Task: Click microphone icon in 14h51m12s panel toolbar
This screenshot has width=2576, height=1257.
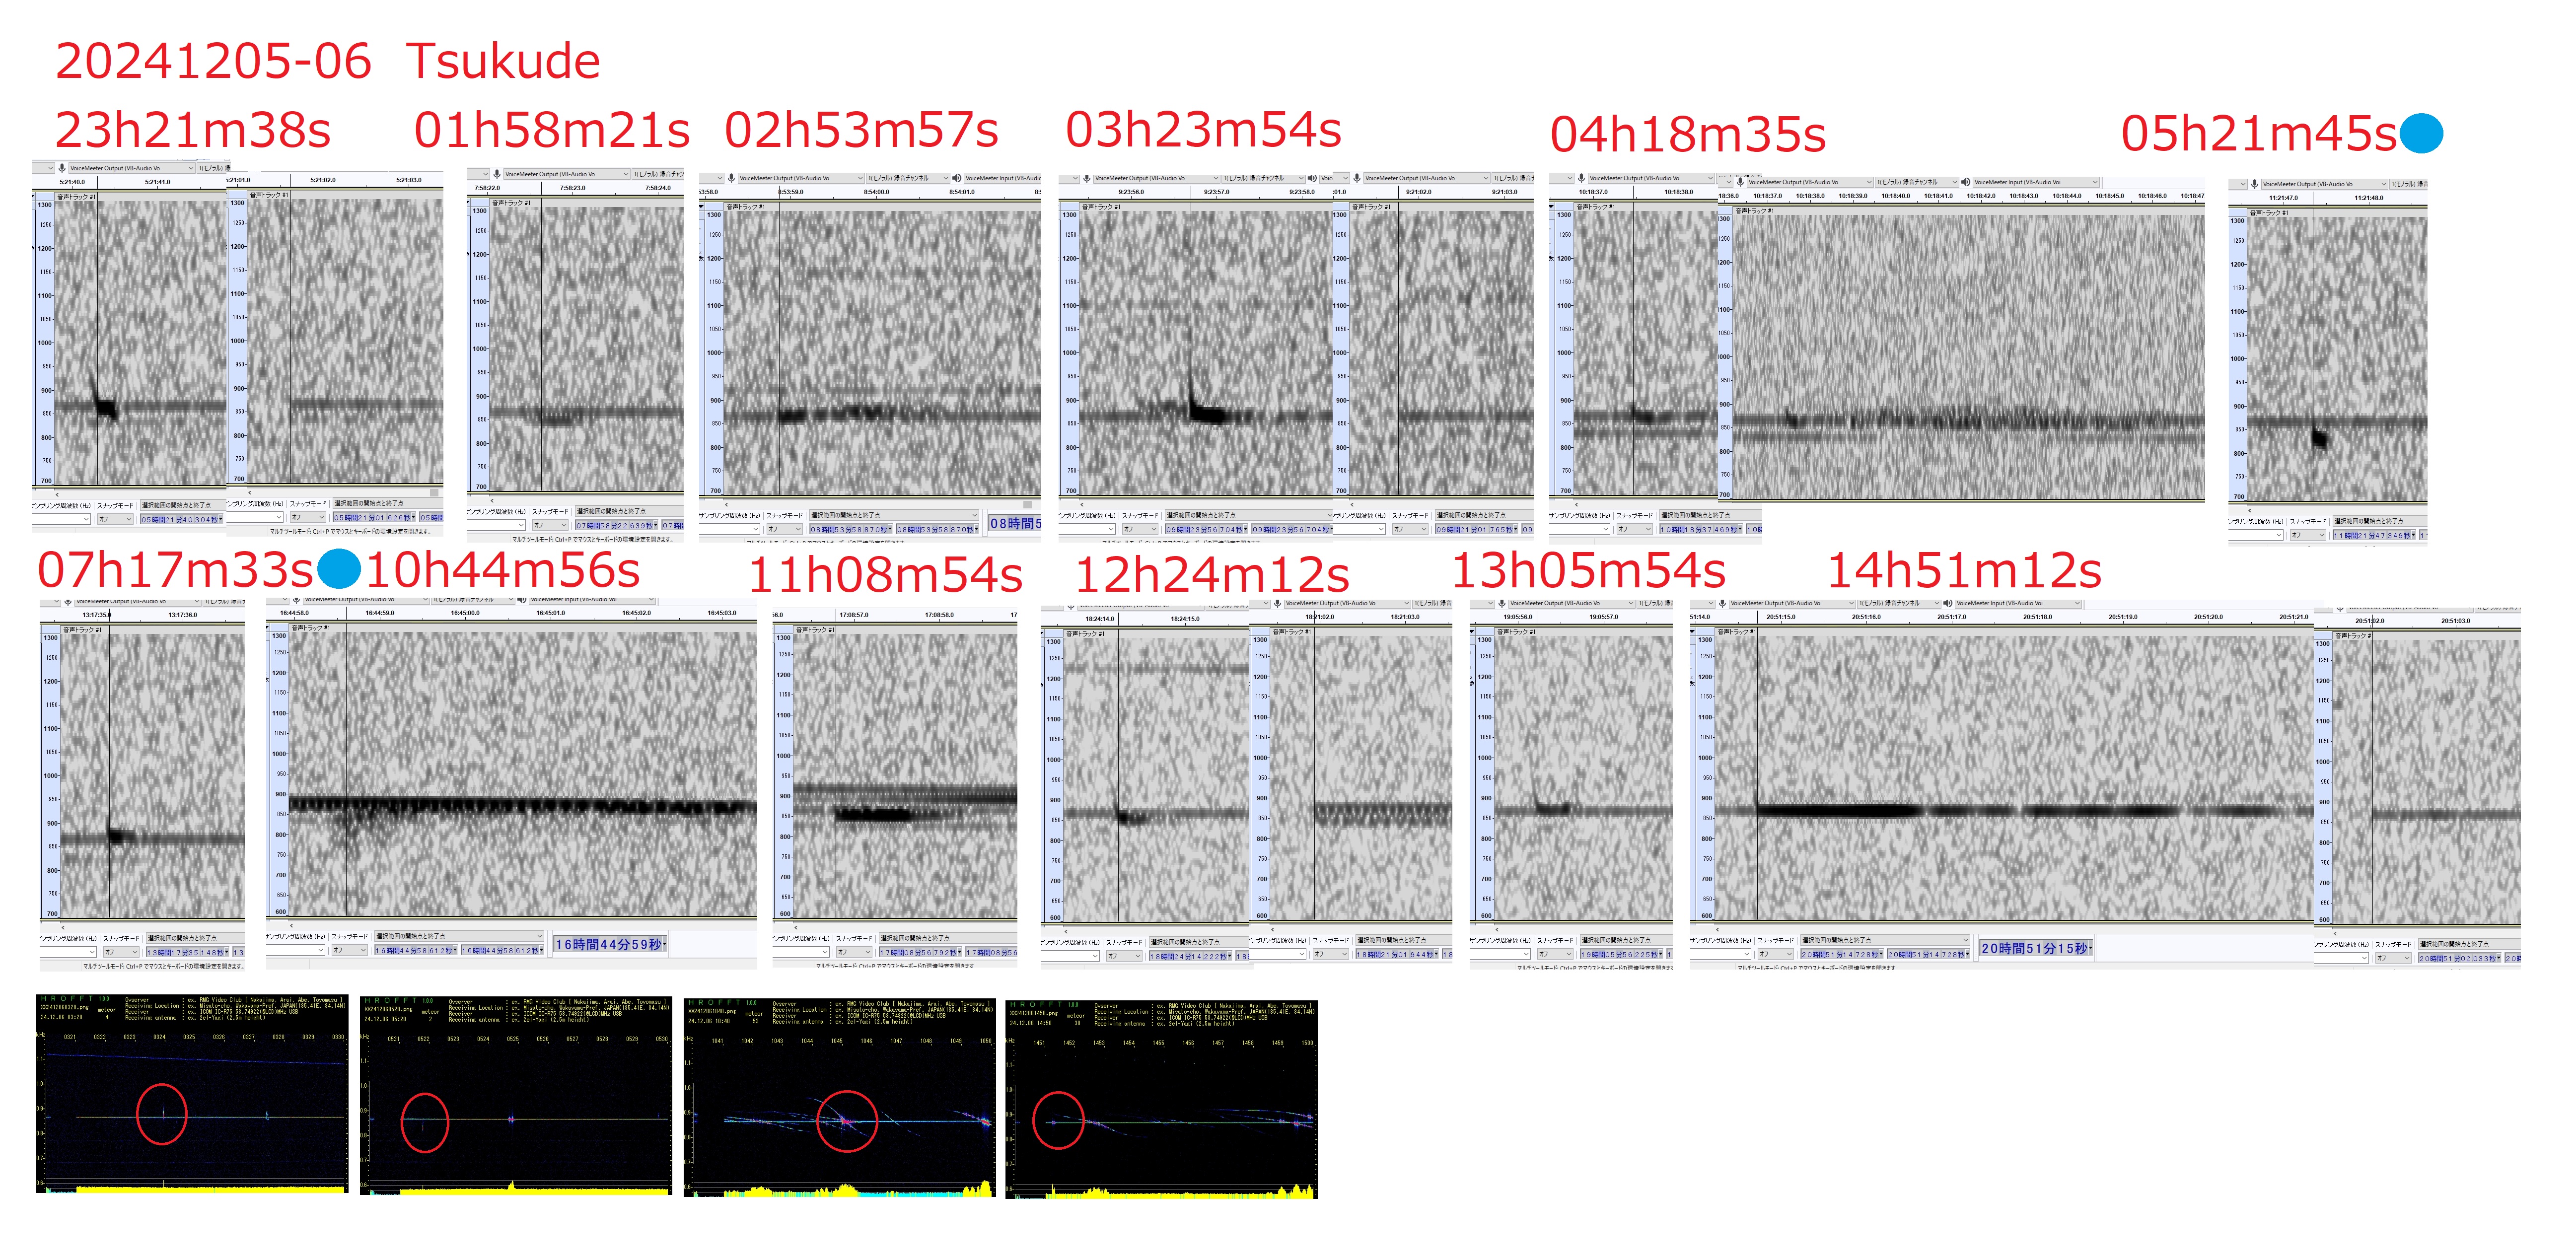Action: coord(1722,603)
